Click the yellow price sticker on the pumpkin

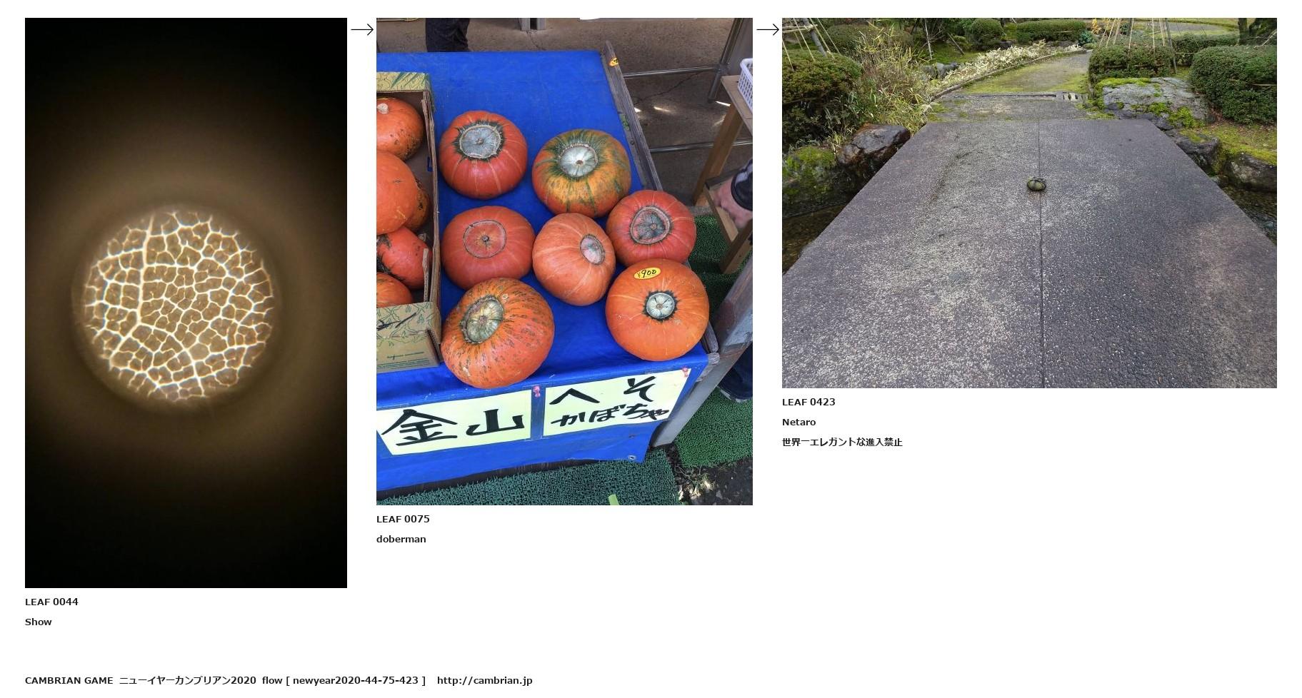tap(647, 273)
